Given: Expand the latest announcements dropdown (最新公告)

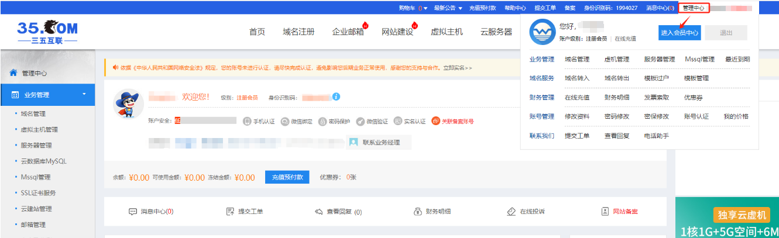Looking at the screenshot, I should [448, 8].
